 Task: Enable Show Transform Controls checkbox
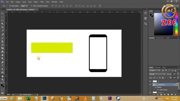coord(31,6)
